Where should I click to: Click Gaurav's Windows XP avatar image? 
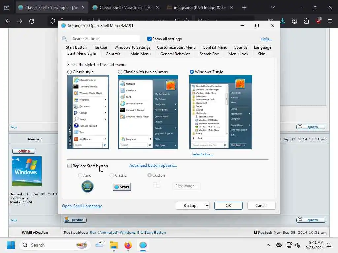(x=27, y=171)
